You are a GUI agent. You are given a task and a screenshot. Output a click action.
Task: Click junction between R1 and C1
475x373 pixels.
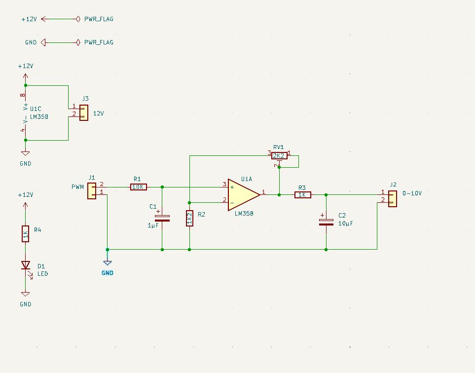(162, 187)
